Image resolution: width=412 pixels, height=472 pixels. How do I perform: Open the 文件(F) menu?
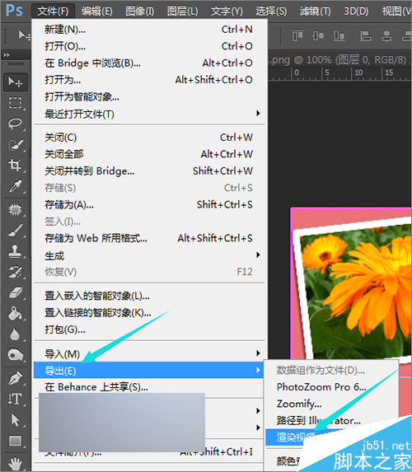(x=53, y=12)
